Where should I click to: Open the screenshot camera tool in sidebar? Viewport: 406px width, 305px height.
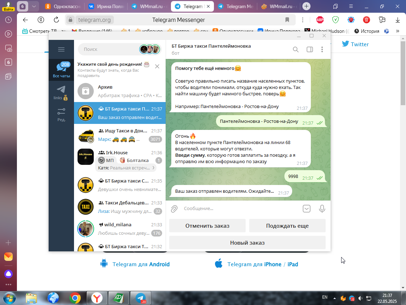[x=8, y=48]
